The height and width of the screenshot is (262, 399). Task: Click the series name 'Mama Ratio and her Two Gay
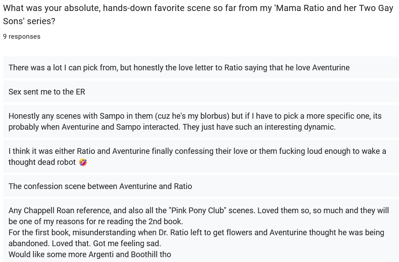pos(334,8)
